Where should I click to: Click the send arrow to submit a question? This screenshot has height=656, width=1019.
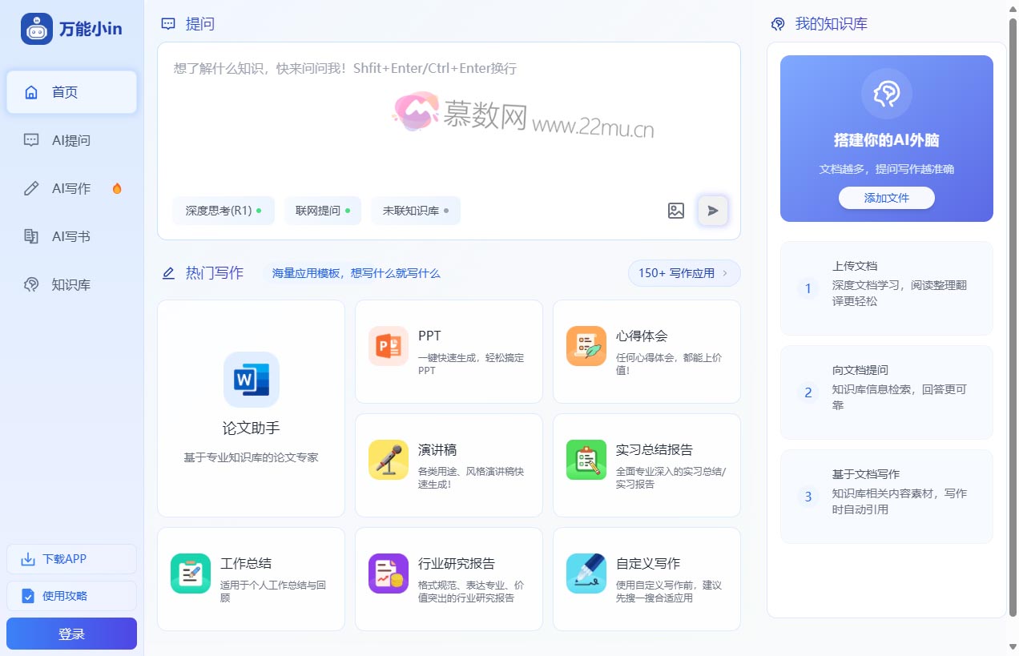(x=712, y=211)
